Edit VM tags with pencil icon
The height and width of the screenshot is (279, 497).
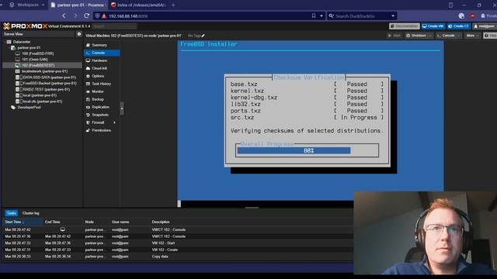click(x=203, y=36)
